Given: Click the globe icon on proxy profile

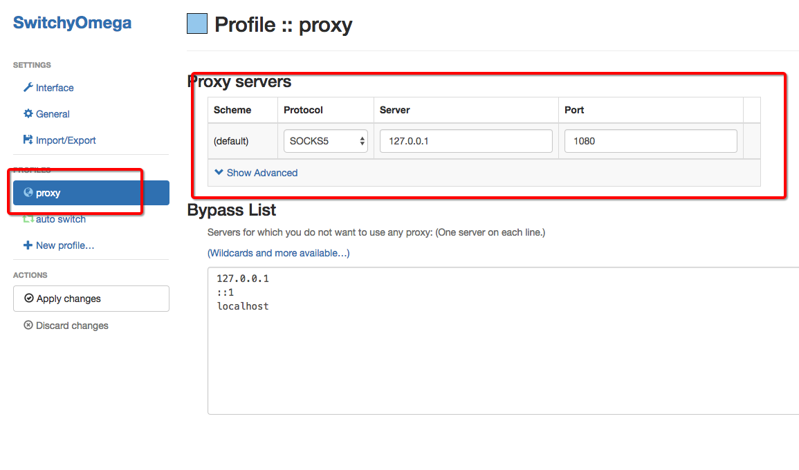Looking at the screenshot, I should point(28,192).
